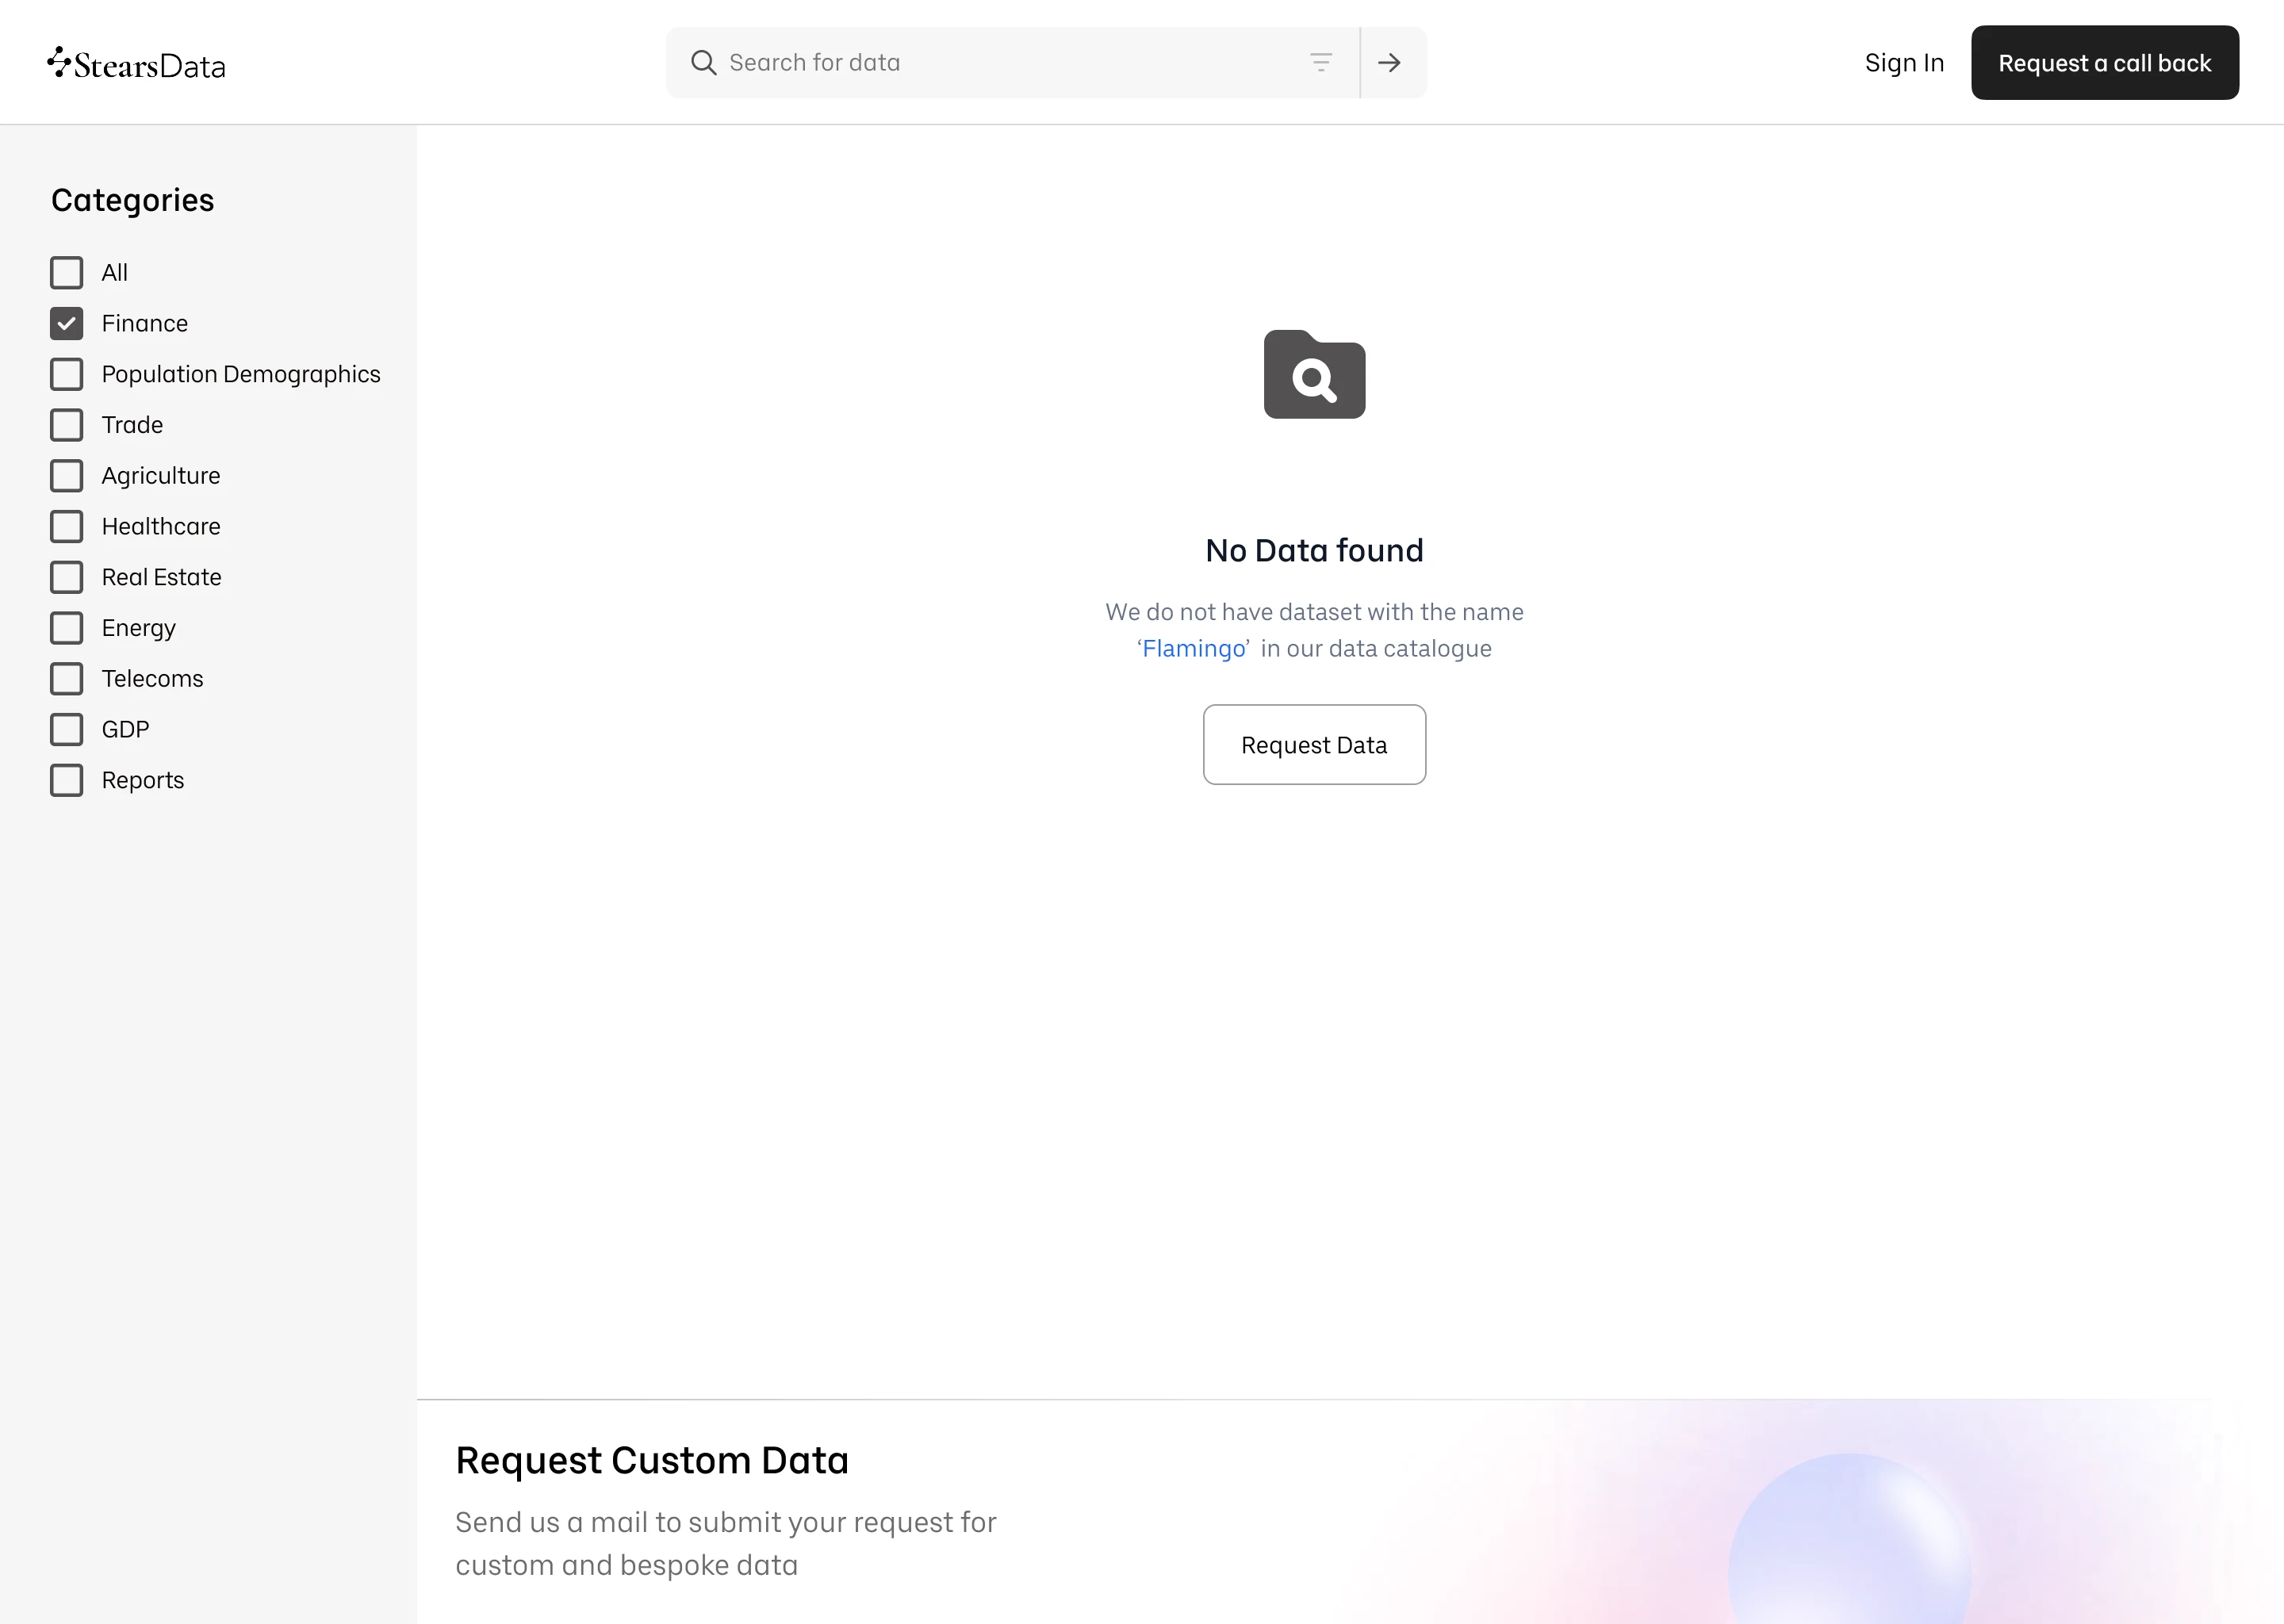Uncheck the Finance category checkbox
This screenshot has height=1624, width=2284.
click(67, 324)
